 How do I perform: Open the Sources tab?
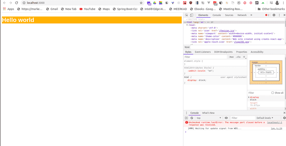pos(229,15)
